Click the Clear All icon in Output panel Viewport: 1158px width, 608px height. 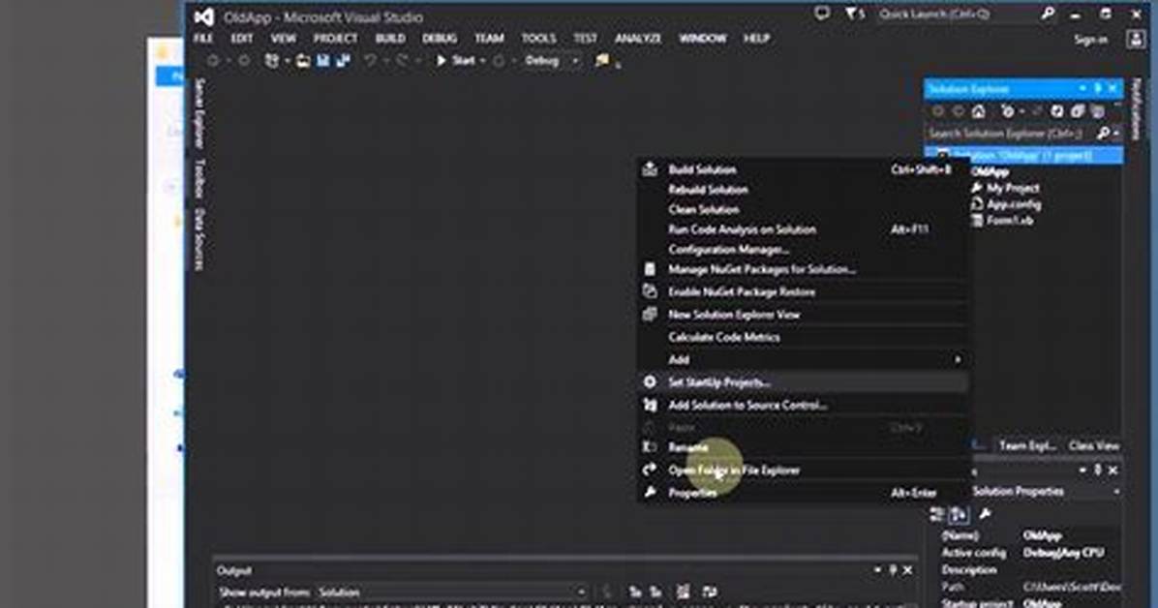click(x=684, y=592)
